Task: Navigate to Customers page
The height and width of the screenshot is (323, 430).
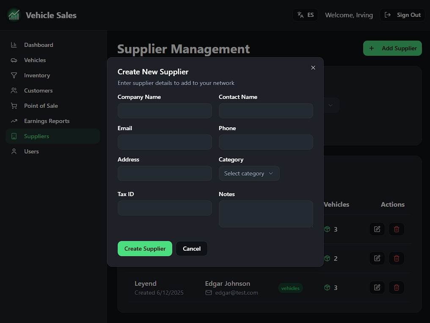Action: (52, 90)
